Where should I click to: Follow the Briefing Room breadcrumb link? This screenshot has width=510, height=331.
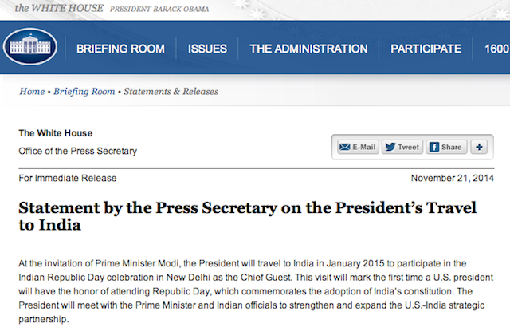84,92
